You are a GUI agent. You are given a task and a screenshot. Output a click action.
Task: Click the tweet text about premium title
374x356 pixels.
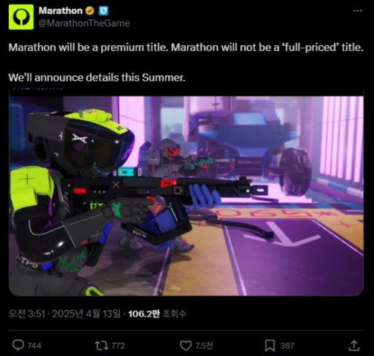(x=186, y=47)
